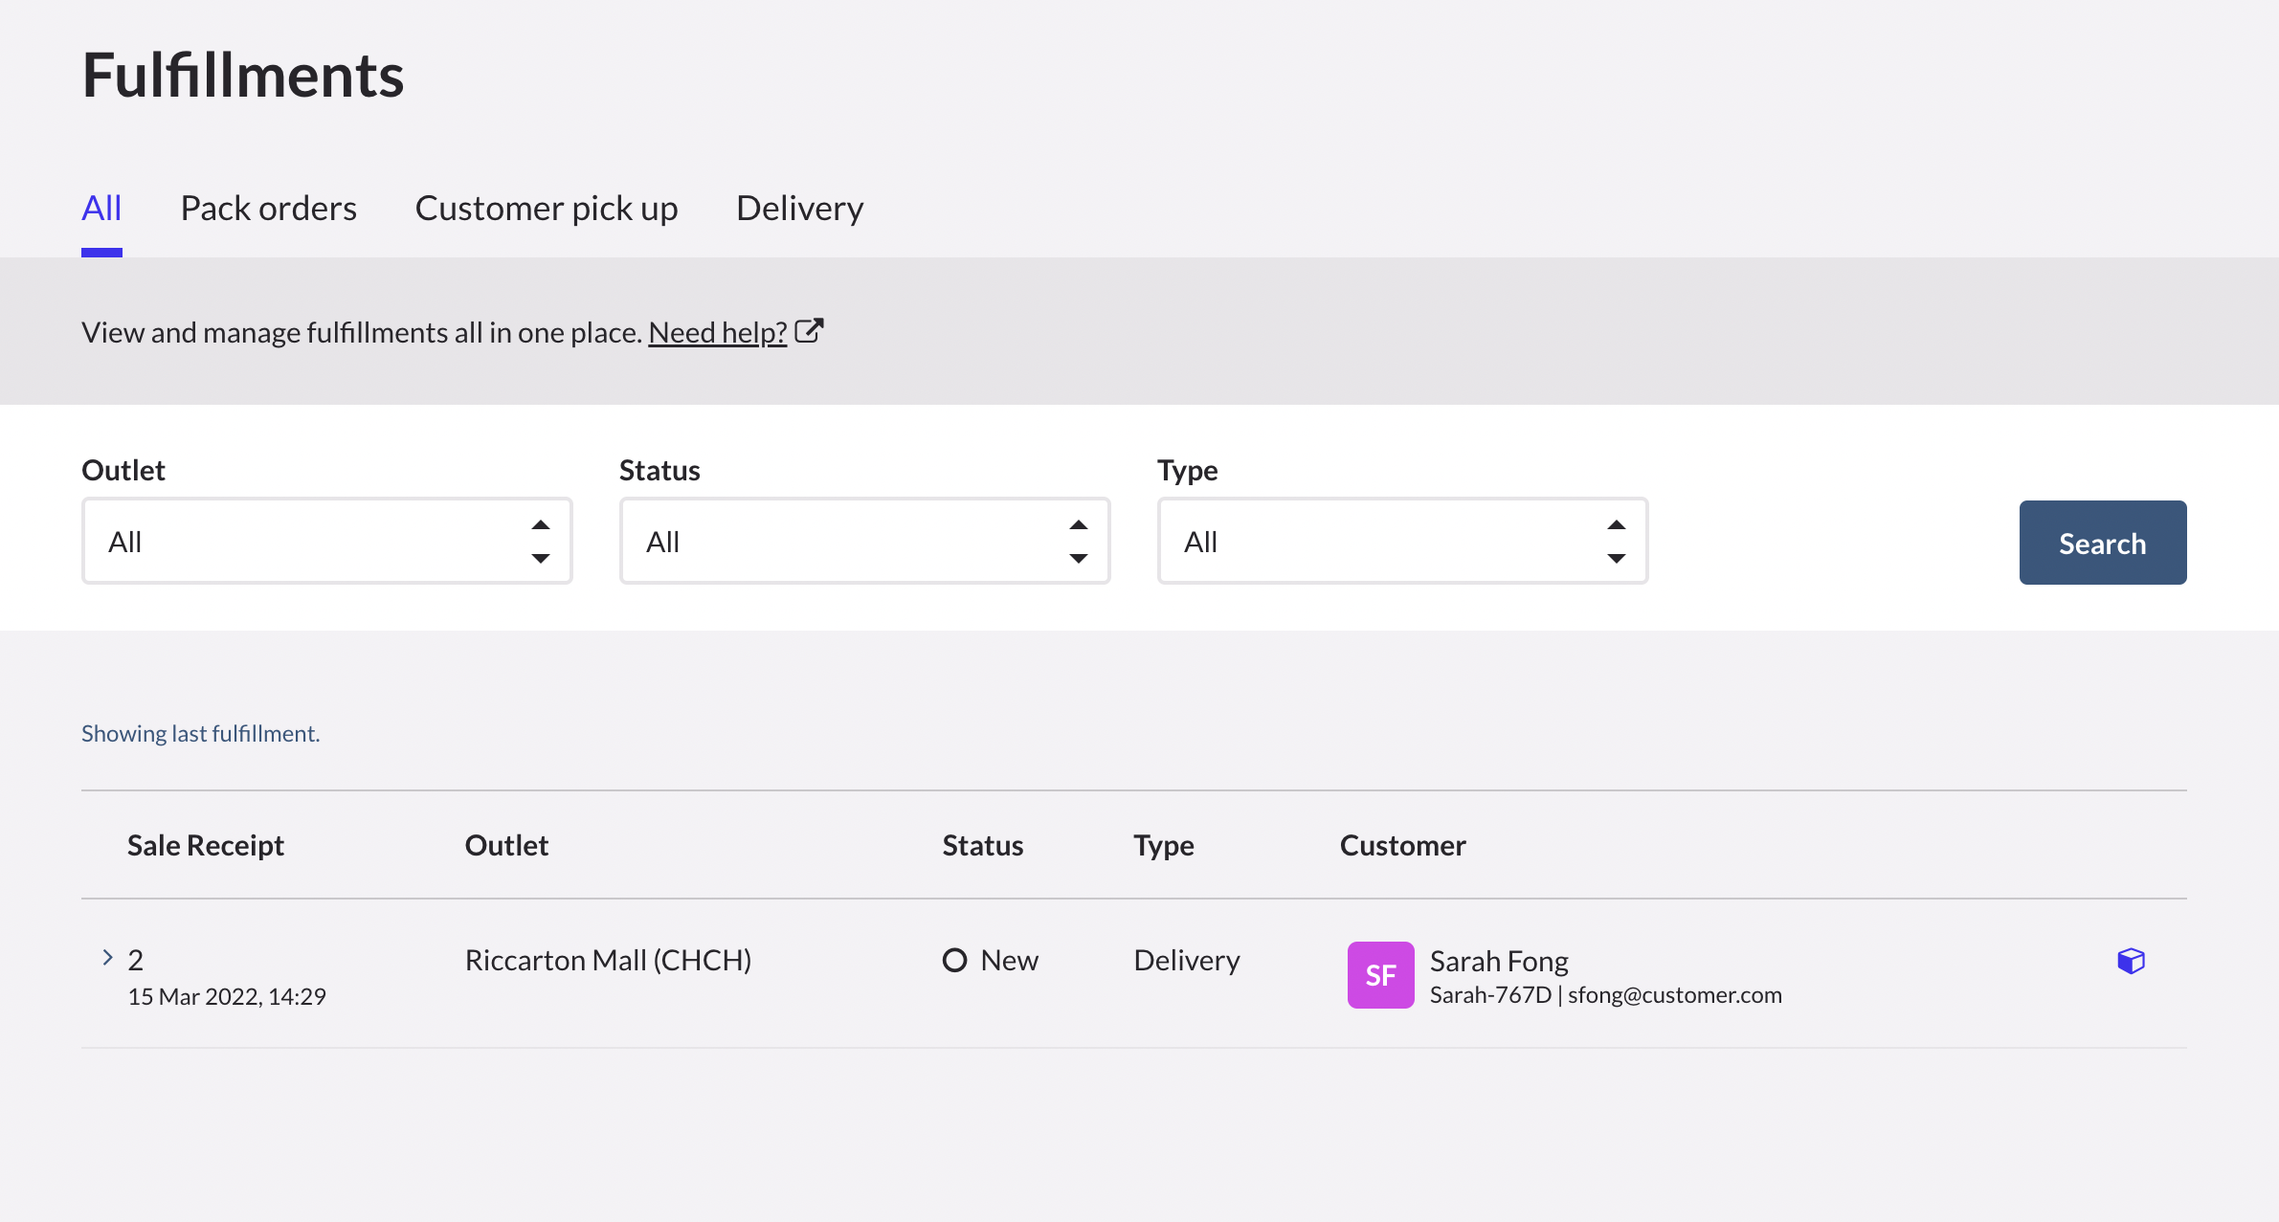Click the Showing last fulfillment message
2279x1222 pixels.
tap(200, 734)
